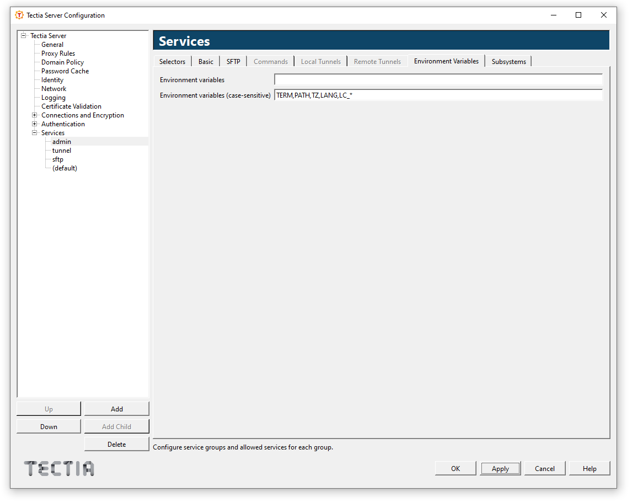Focus the Environment variables input field
This screenshot has height=503, width=638.
[438, 80]
